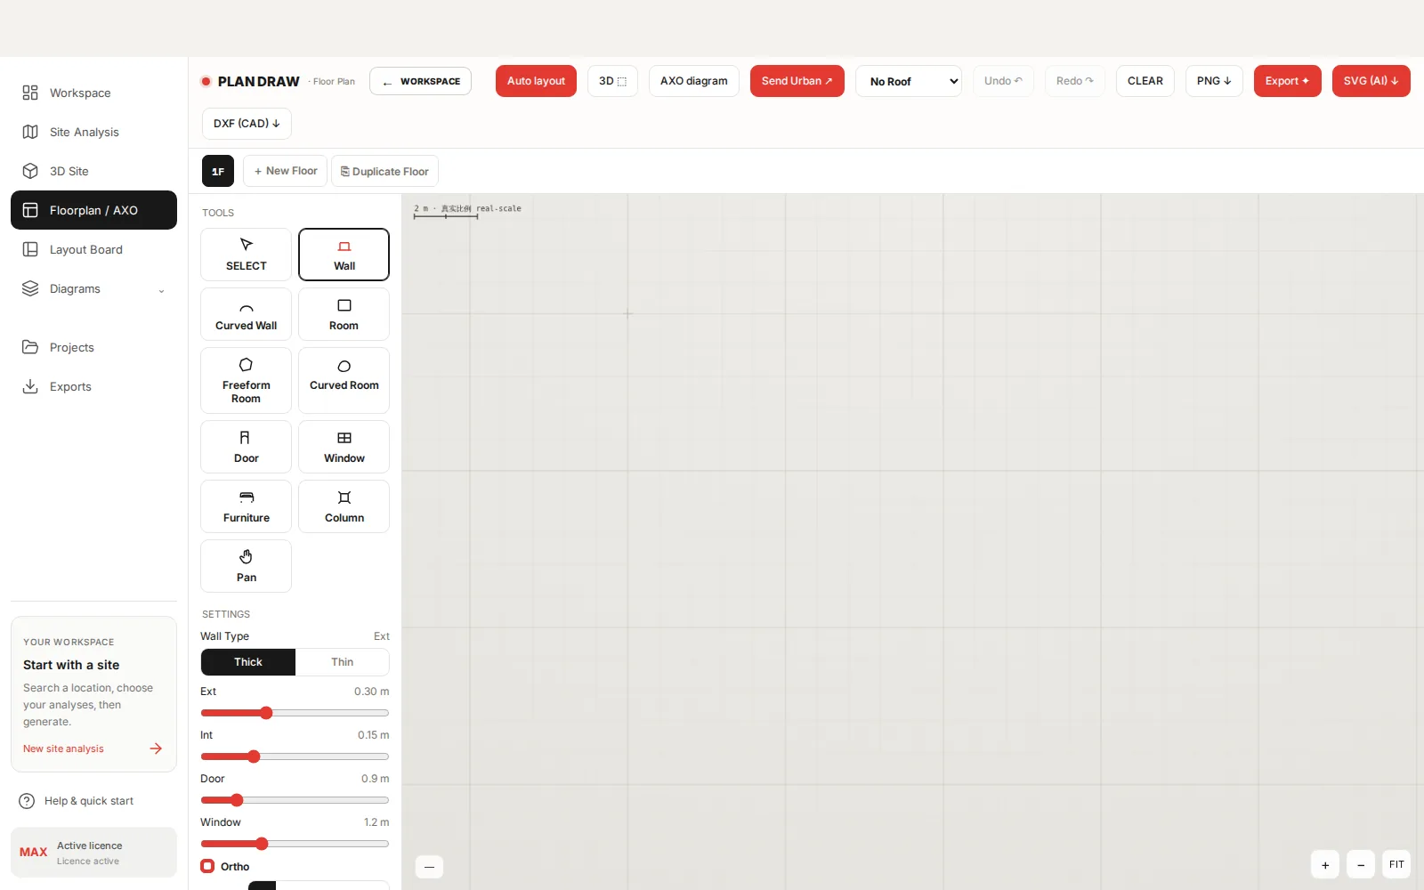Screen dimensions: 1424x890
Task: Select the Freeform Room tool
Action: (x=246, y=380)
